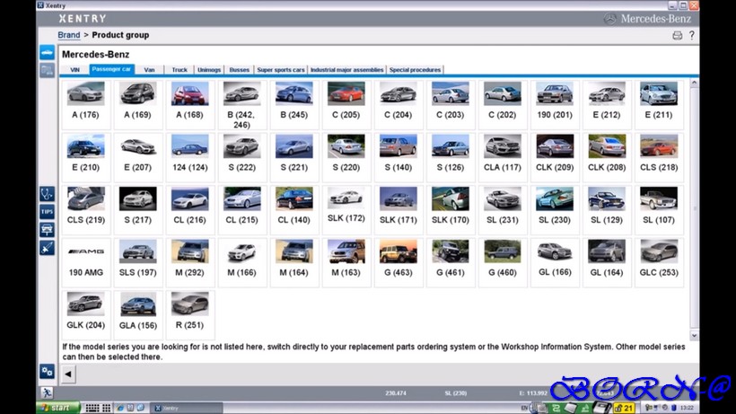Select the G (463) model series
Image resolution: width=736 pixels, height=414 pixels.
(x=398, y=260)
